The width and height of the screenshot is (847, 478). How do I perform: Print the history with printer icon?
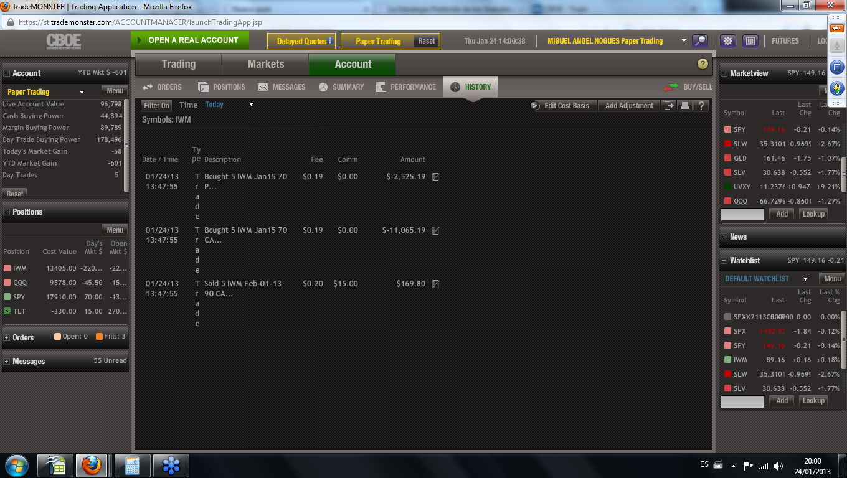click(x=685, y=106)
